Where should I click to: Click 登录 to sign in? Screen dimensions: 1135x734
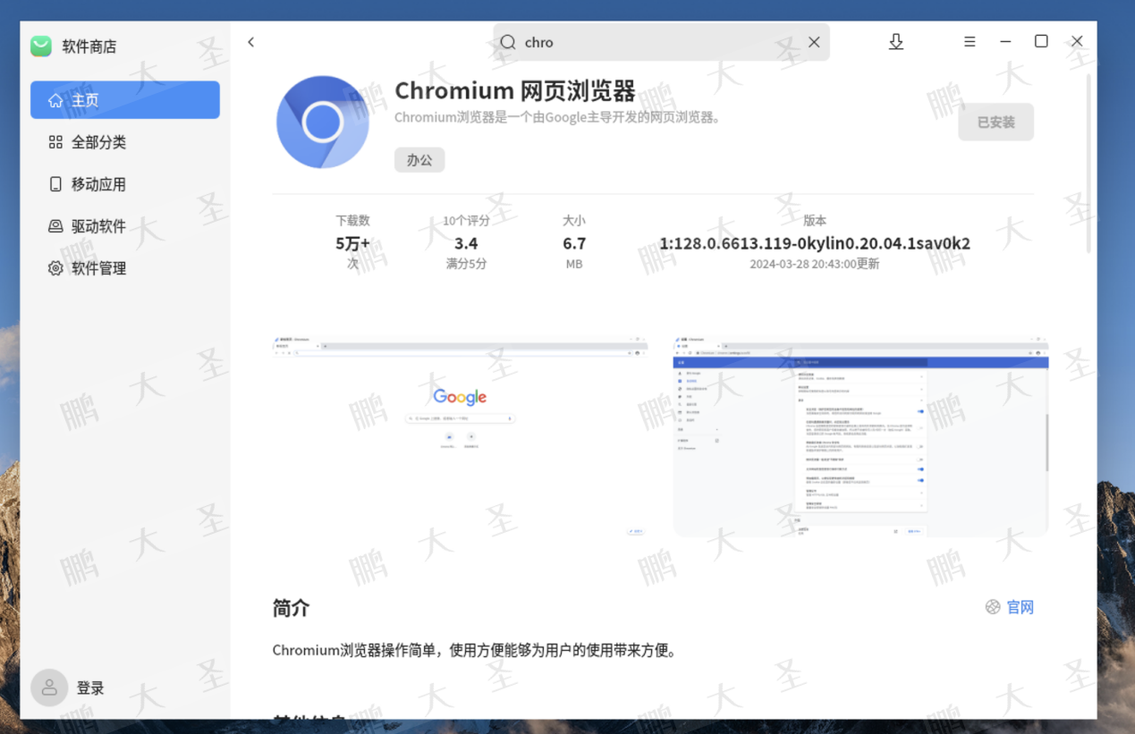tap(90, 688)
